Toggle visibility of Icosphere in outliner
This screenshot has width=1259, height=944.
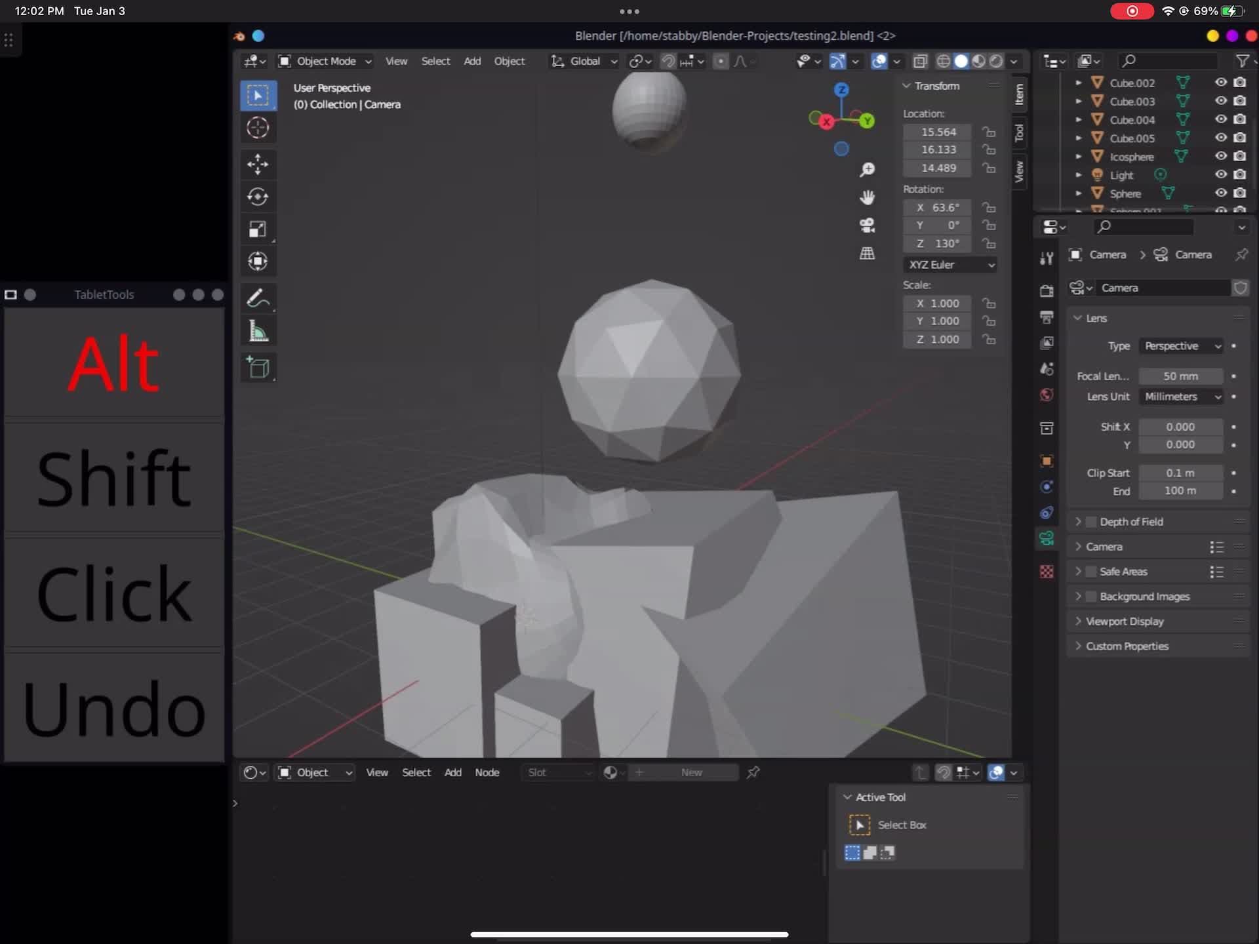[x=1220, y=157]
